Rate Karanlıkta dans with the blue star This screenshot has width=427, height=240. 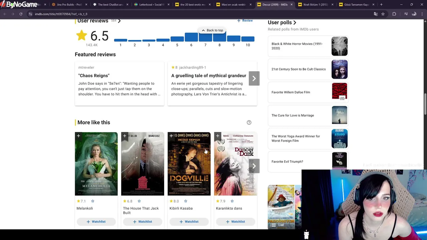(x=232, y=201)
